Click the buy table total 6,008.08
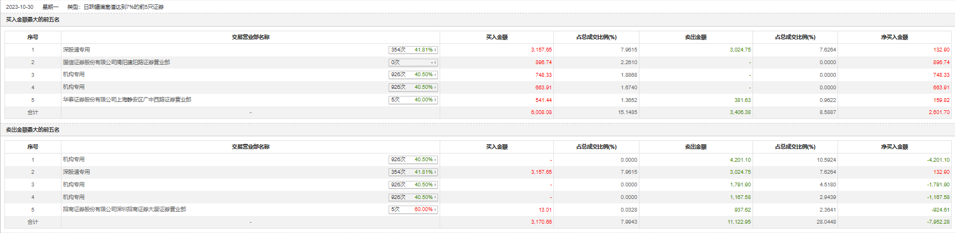 point(541,112)
